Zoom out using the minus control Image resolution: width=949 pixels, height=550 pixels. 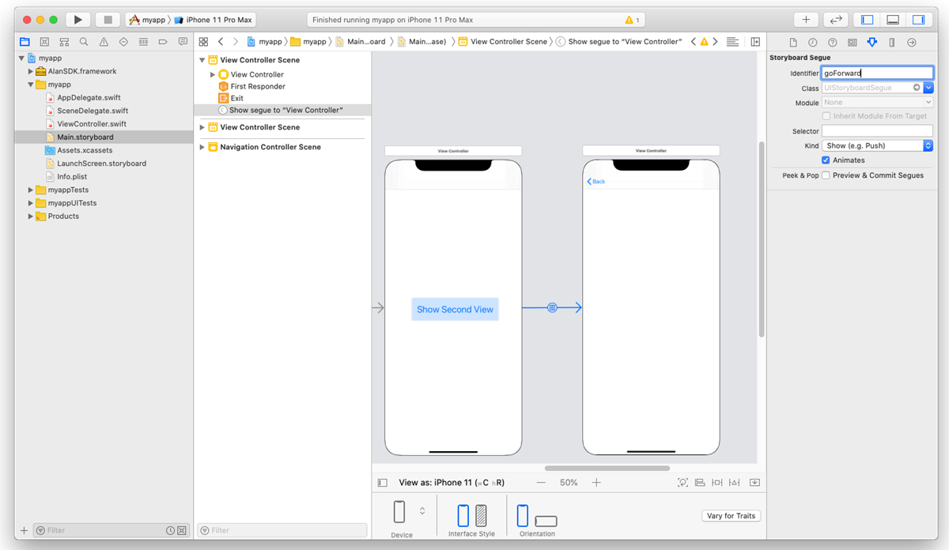coord(541,482)
